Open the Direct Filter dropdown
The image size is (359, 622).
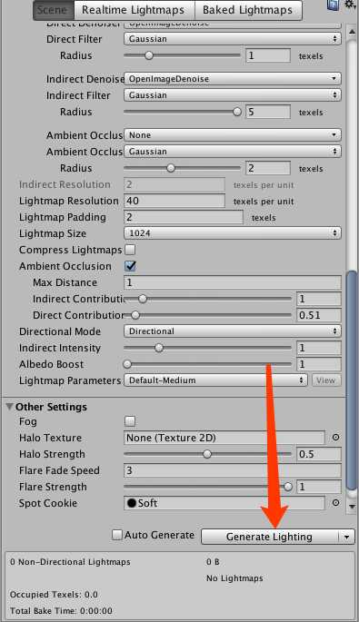point(233,39)
